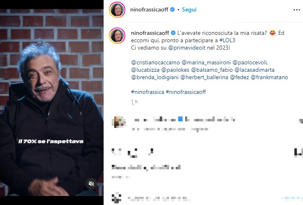Open @marina_massironi profile mention
The image size is (303, 205).
pos(206,63)
